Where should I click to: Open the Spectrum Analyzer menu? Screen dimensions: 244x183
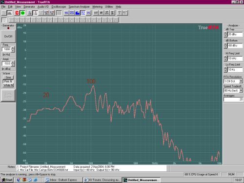pyautogui.click(x=79, y=7)
